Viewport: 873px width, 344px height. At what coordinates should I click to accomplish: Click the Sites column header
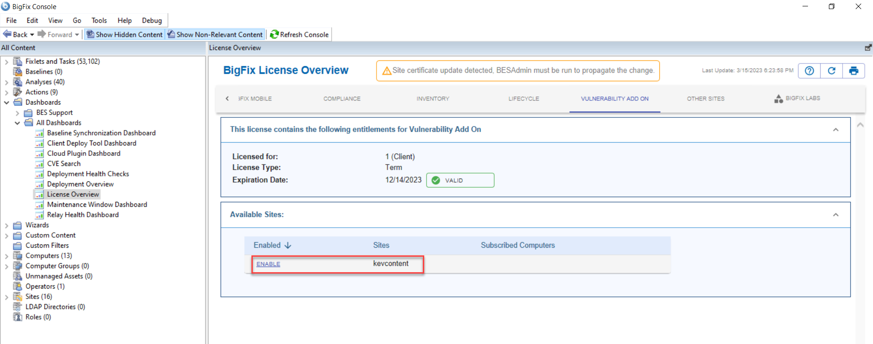click(381, 245)
